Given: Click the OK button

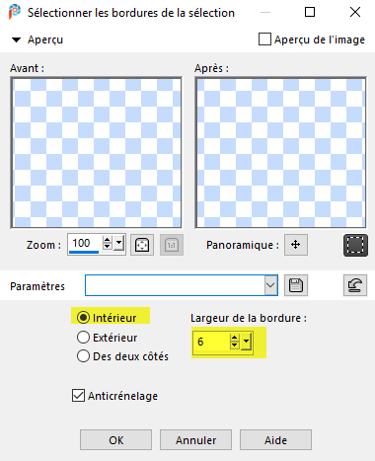Looking at the screenshot, I should [x=115, y=440].
